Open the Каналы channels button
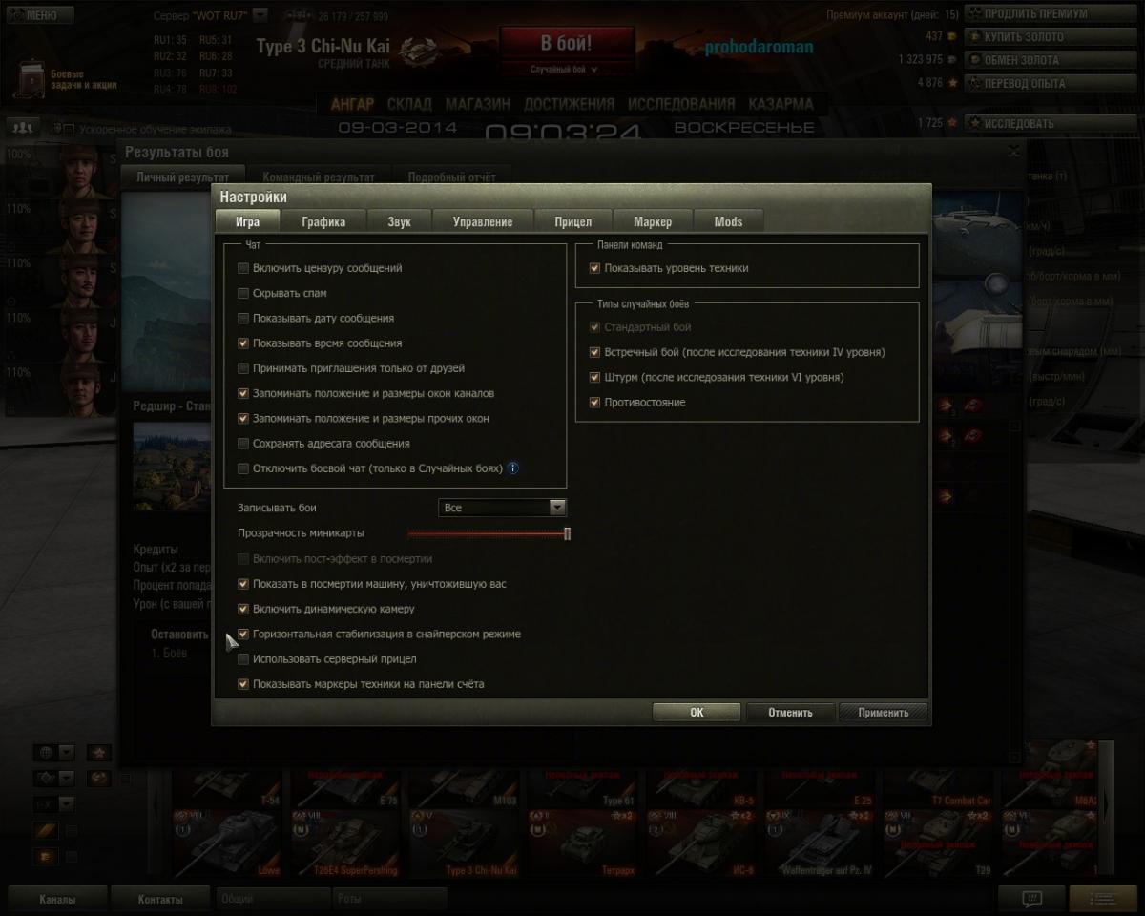This screenshot has height=916, width=1145. tap(57, 899)
